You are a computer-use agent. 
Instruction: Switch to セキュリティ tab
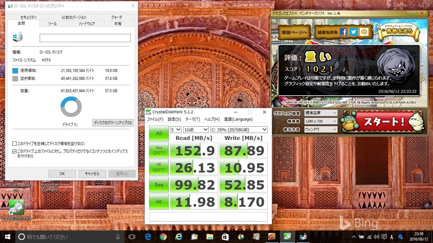(28, 17)
